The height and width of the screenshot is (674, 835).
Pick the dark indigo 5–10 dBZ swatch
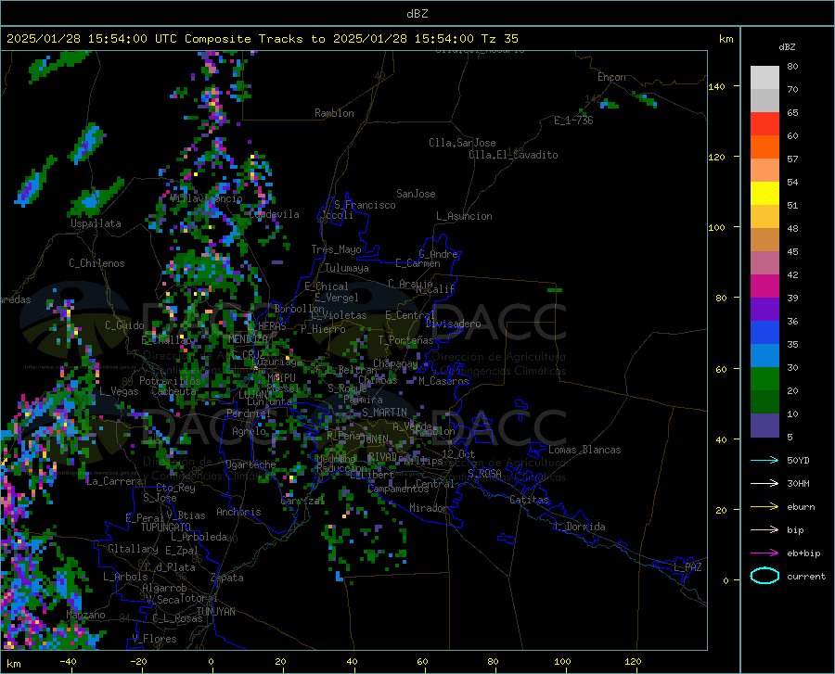(x=764, y=426)
